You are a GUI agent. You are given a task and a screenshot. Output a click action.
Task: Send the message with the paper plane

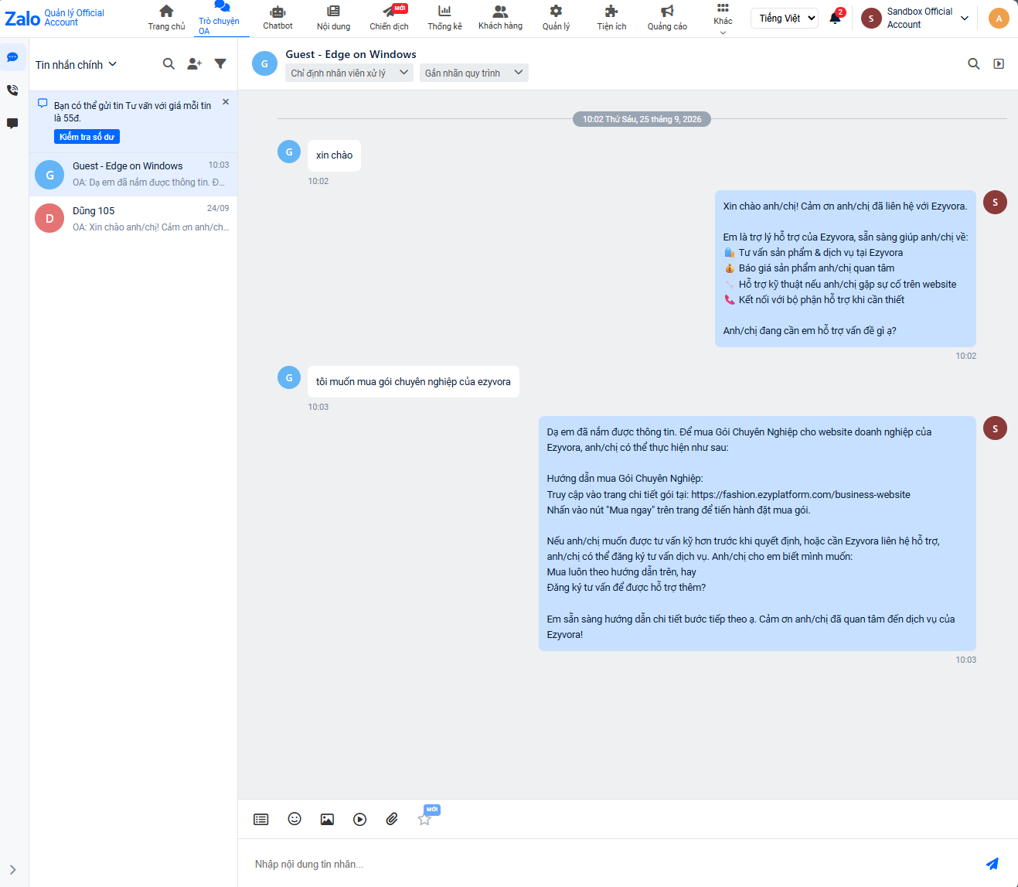992,864
